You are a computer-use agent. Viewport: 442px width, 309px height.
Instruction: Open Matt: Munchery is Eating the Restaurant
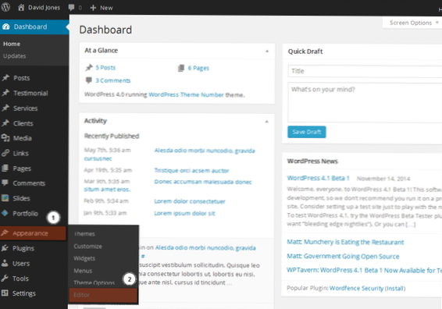click(345, 242)
